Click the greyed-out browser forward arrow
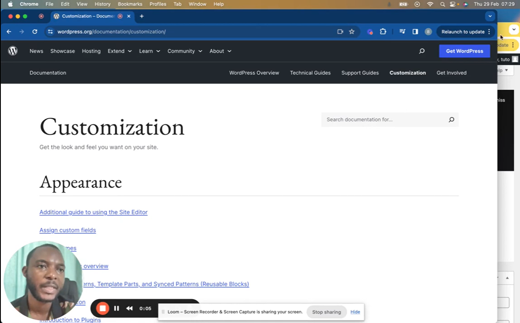 click(22, 32)
